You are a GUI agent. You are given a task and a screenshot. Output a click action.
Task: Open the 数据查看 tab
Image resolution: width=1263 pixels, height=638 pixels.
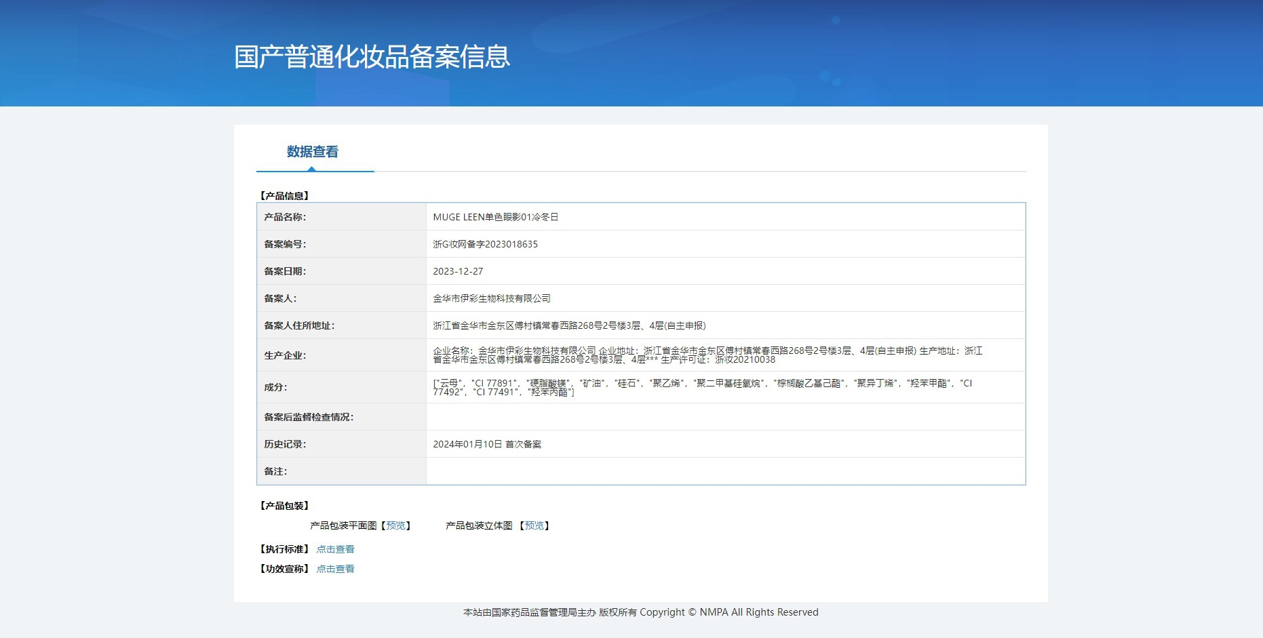313,152
